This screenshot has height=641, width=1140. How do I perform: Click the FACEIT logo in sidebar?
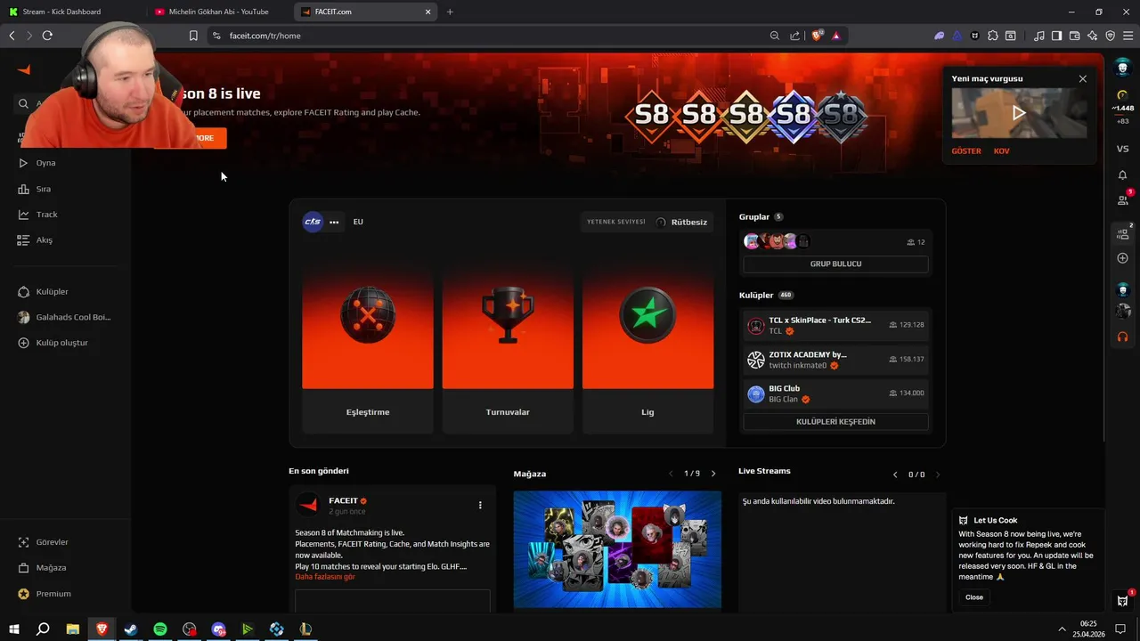pos(24,70)
